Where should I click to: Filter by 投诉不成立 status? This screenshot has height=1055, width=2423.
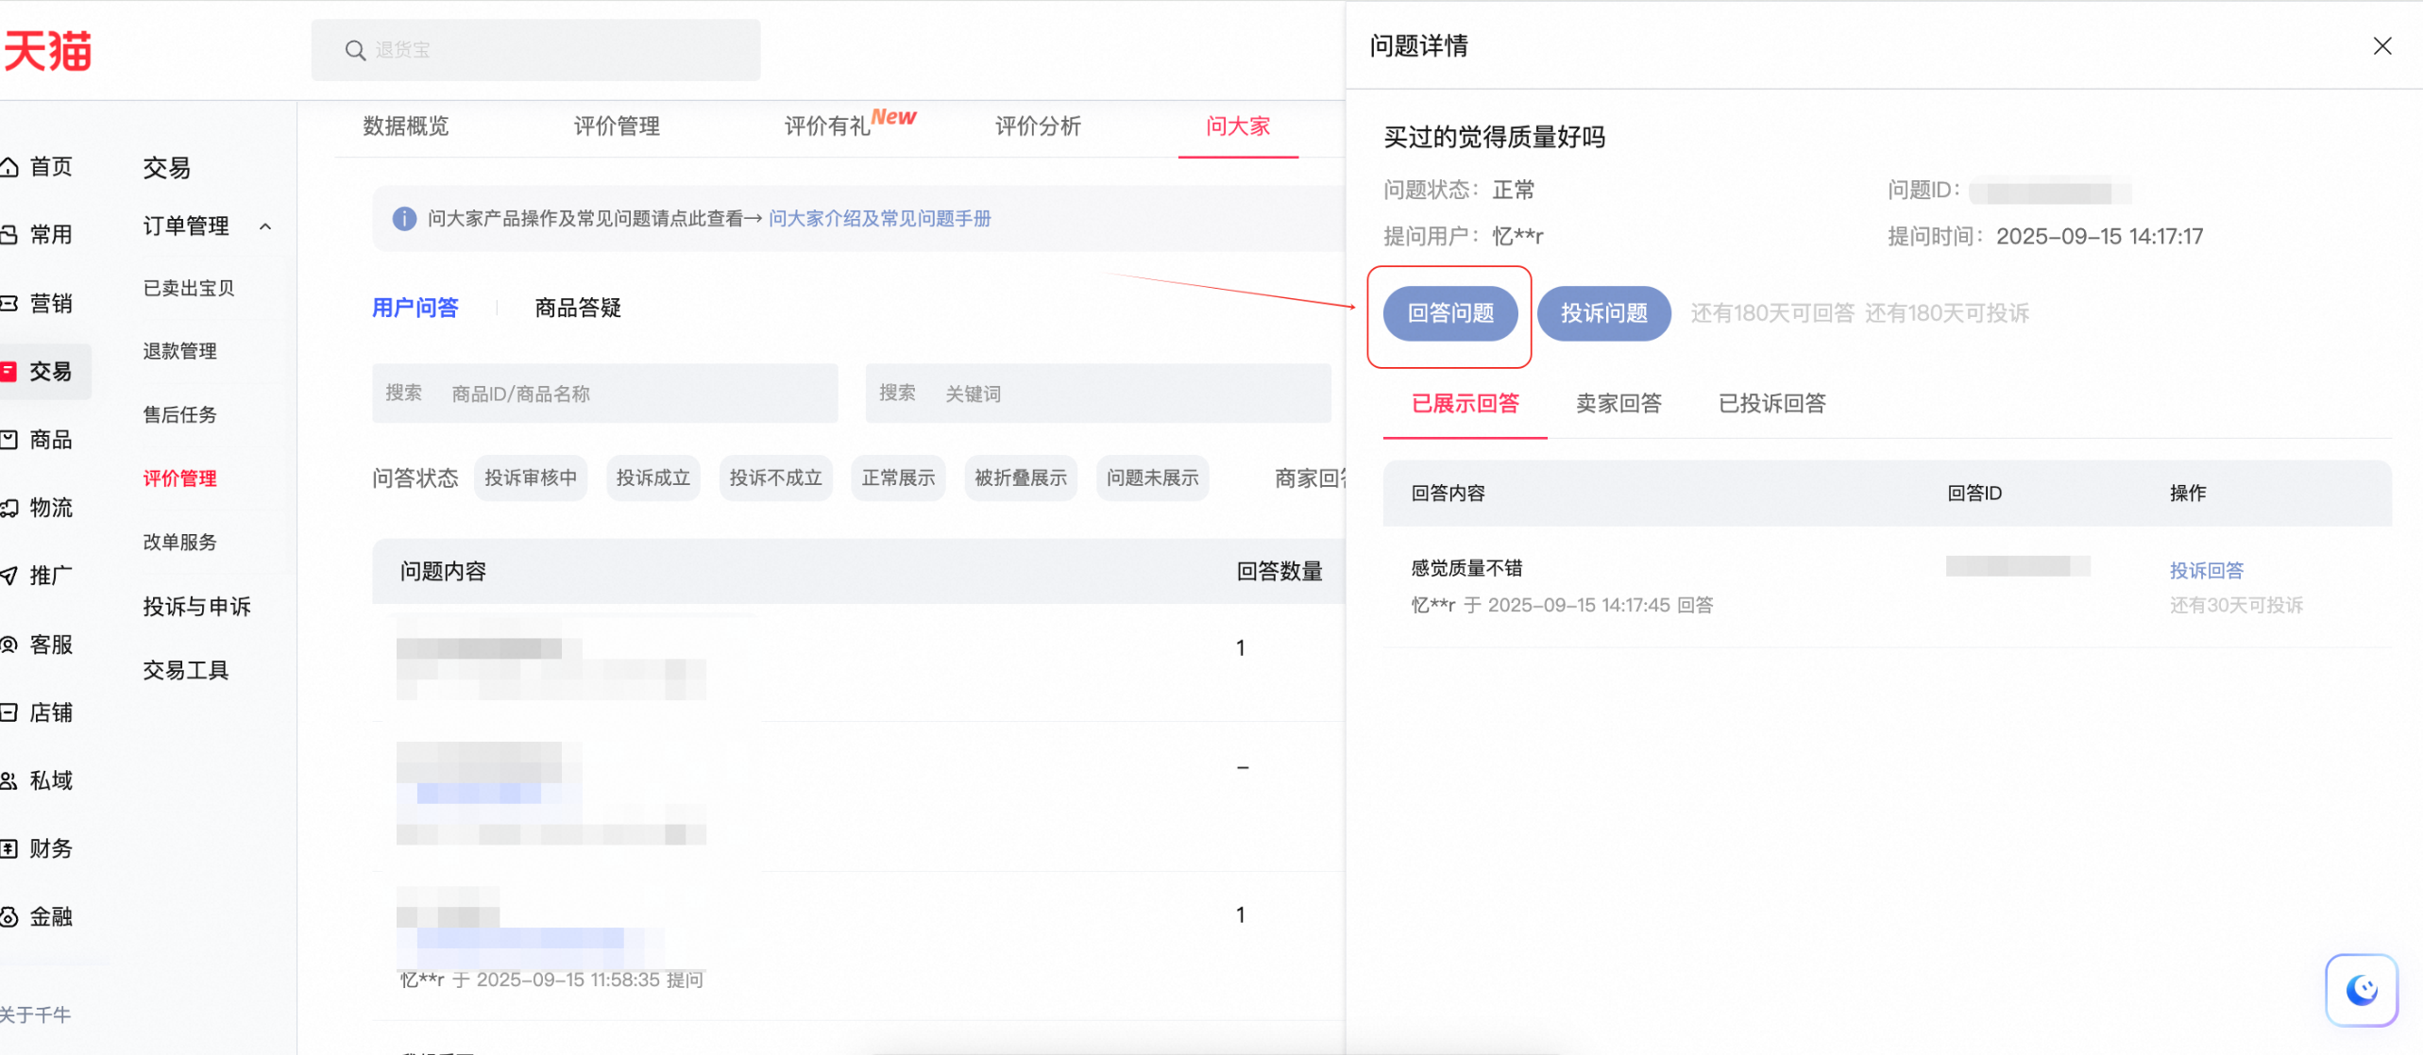[776, 478]
